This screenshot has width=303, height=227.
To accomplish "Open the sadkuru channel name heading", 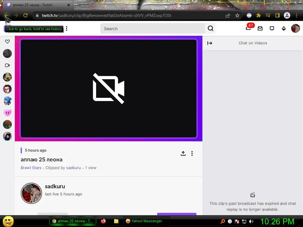I will pos(55,186).
